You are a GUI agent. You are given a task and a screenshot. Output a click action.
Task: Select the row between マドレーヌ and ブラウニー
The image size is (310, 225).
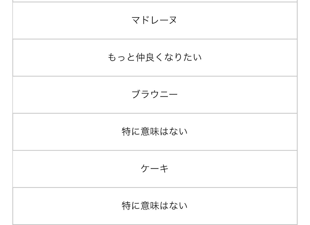[155, 58]
